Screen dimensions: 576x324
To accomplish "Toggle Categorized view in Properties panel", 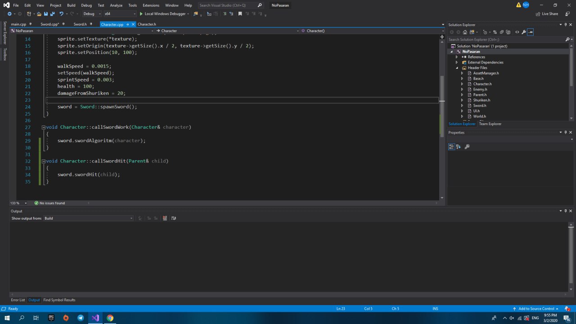I will pyautogui.click(x=451, y=147).
